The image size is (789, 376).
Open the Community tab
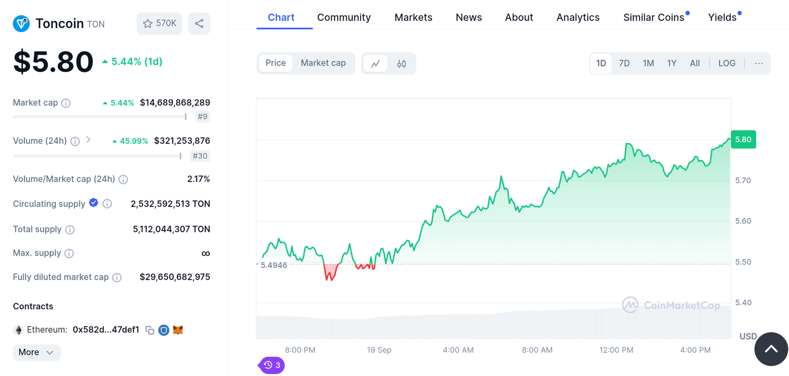(x=344, y=18)
